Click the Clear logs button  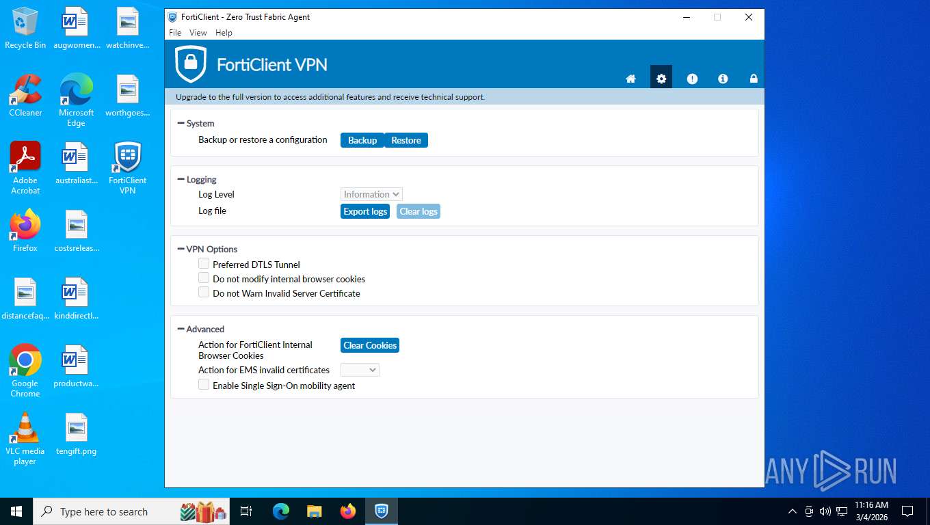(418, 211)
